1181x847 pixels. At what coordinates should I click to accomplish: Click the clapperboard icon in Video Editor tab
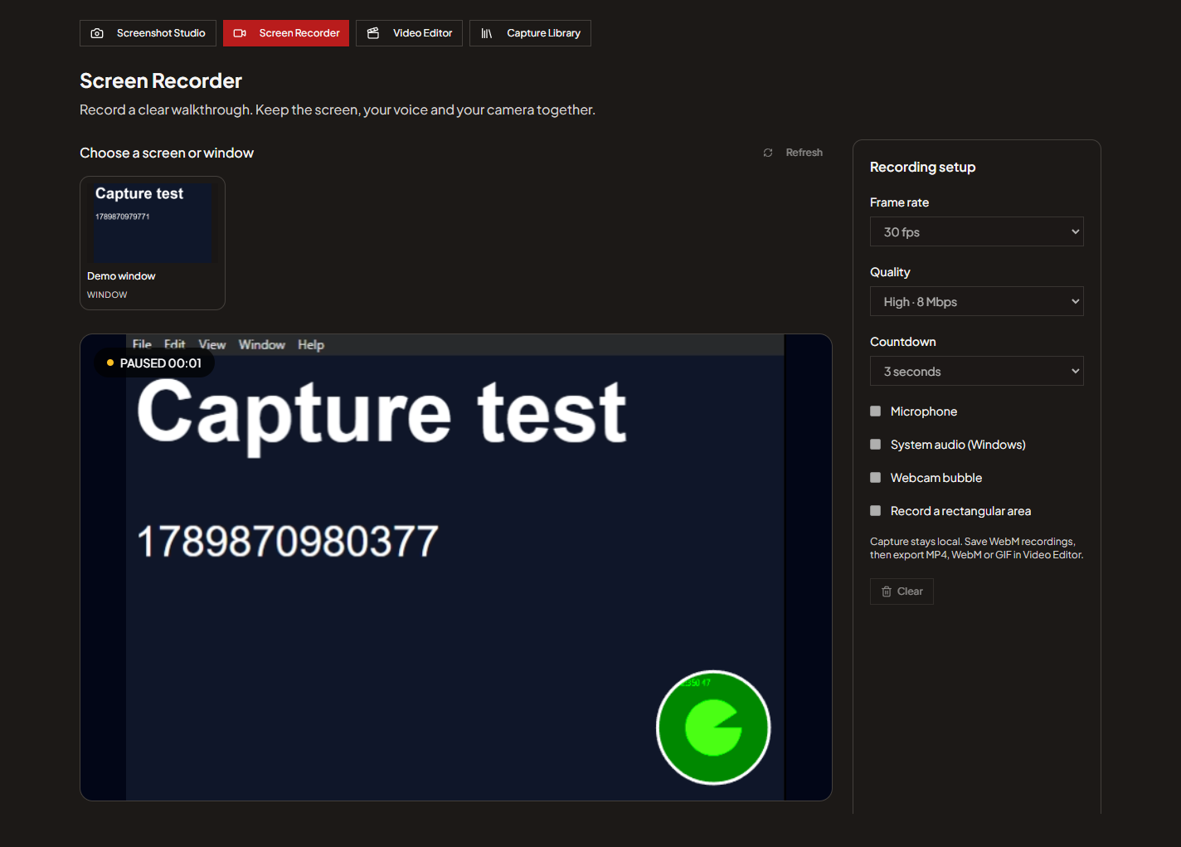[x=373, y=33]
